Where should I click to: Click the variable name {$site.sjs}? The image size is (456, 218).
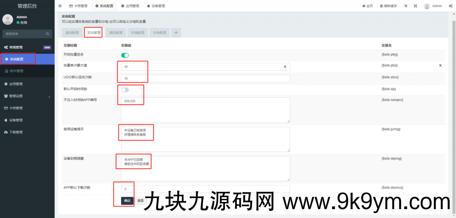[x=388, y=89]
